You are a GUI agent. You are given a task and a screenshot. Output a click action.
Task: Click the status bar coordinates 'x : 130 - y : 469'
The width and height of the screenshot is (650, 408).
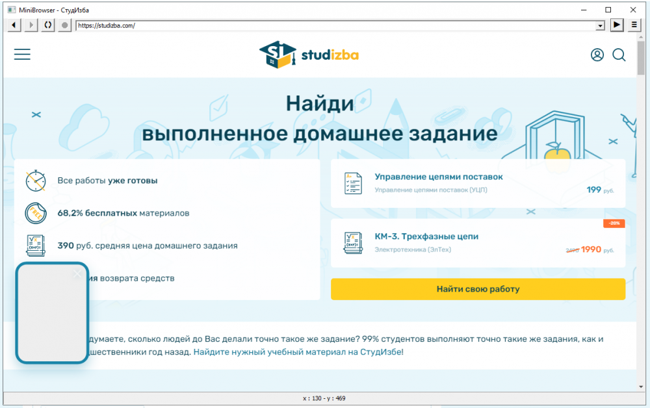tap(324, 398)
